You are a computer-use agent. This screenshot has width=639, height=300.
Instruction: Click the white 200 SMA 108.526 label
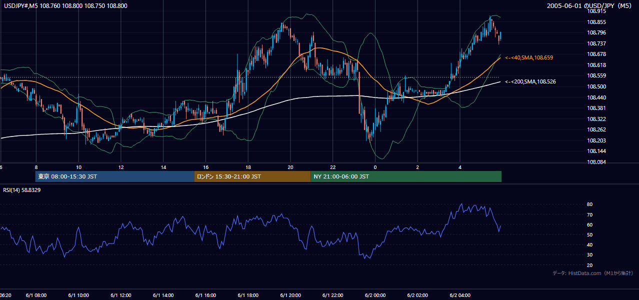point(530,81)
